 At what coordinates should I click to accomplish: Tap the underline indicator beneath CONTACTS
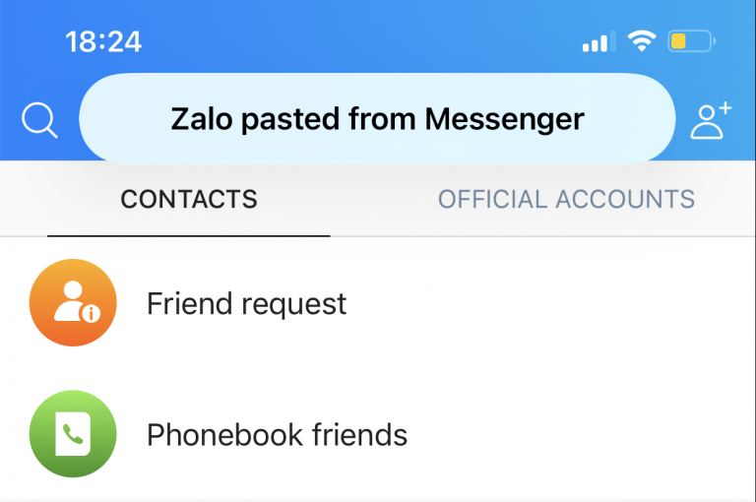pyautogui.click(x=189, y=236)
